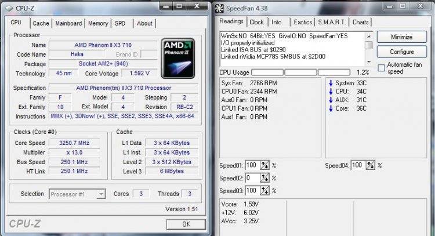
Task: Click the Speed02 value field
Action: 253,178
